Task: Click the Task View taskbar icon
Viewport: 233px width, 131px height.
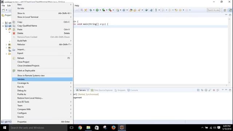Action: click(x=71, y=128)
